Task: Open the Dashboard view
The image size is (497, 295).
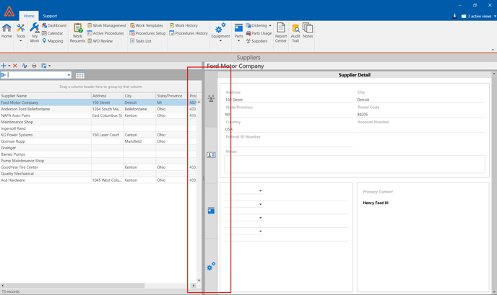Action: tap(54, 25)
